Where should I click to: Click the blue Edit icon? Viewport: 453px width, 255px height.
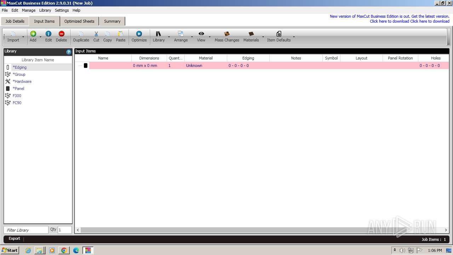(48, 34)
